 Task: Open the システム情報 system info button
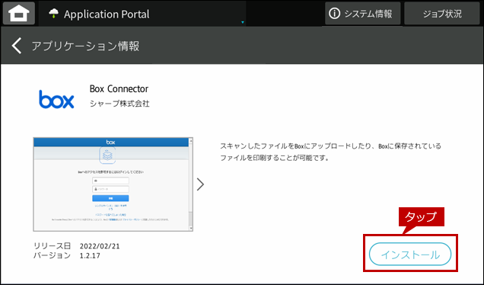363,13
